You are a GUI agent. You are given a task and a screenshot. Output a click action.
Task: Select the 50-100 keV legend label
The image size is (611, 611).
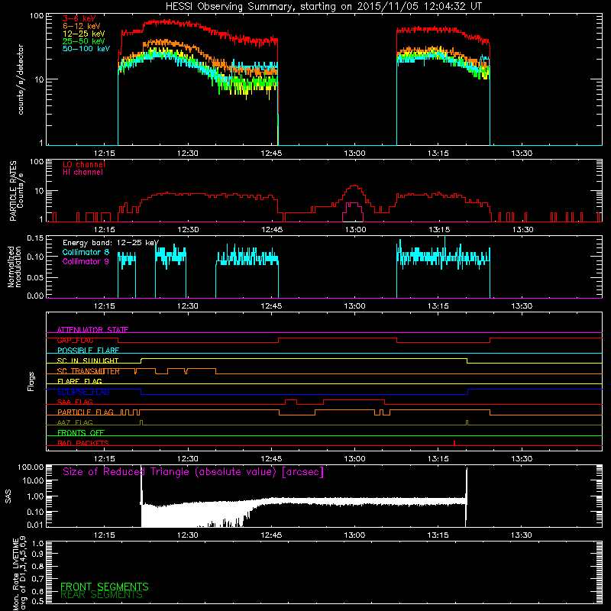coord(86,49)
